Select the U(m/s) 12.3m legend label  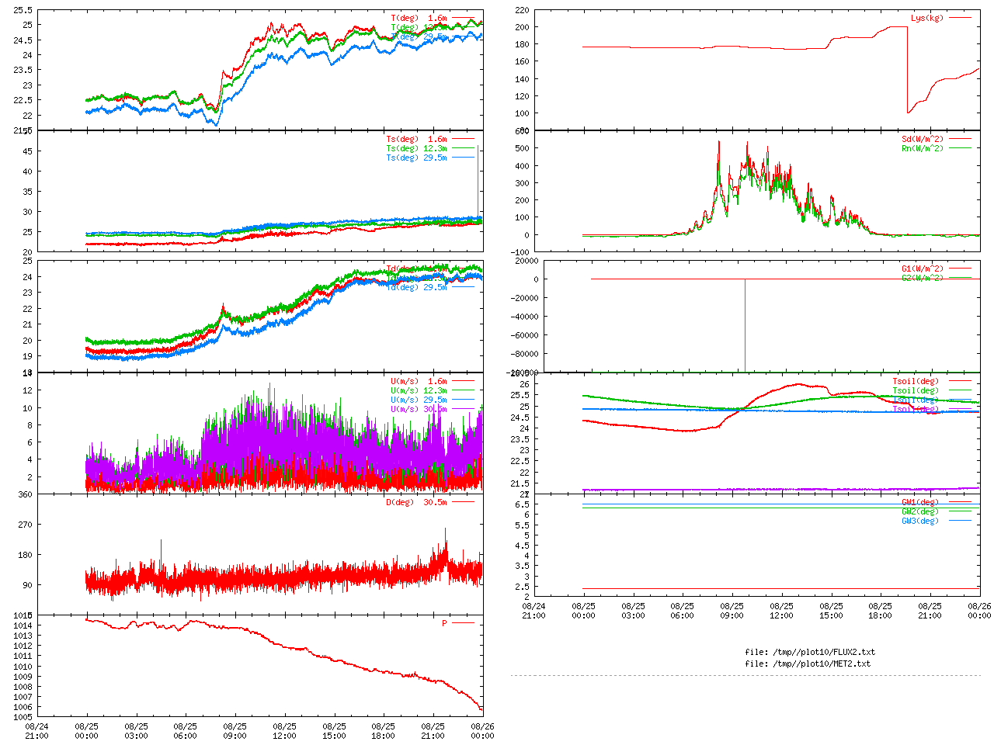(419, 391)
